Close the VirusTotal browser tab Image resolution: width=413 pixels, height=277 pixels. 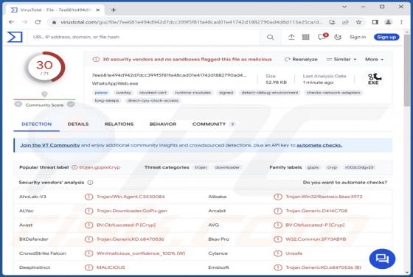[x=97, y=10]
